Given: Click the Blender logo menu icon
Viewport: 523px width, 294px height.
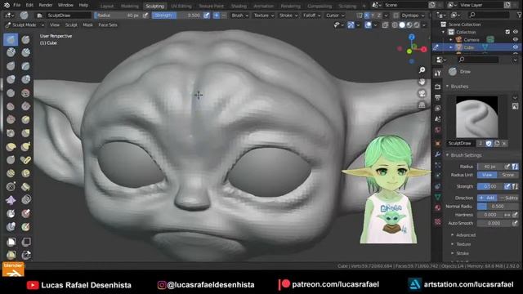Looking at the screenshot, I should point(7,5).
